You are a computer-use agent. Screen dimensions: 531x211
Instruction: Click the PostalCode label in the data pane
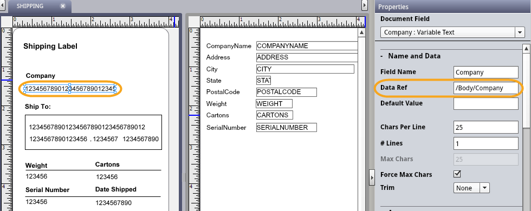(223, 92)
